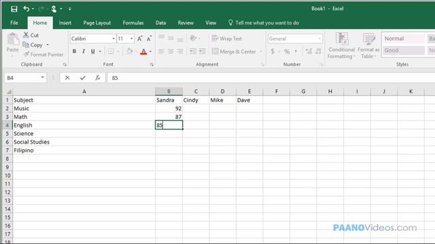Click the Decrease Decimal icon

(318, 52)
